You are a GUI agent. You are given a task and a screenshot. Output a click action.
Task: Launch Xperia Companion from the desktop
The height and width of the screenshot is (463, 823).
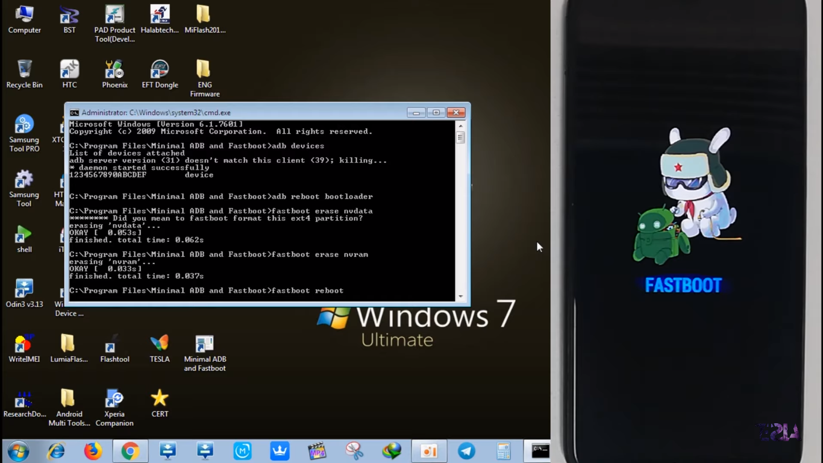point(114,408)
